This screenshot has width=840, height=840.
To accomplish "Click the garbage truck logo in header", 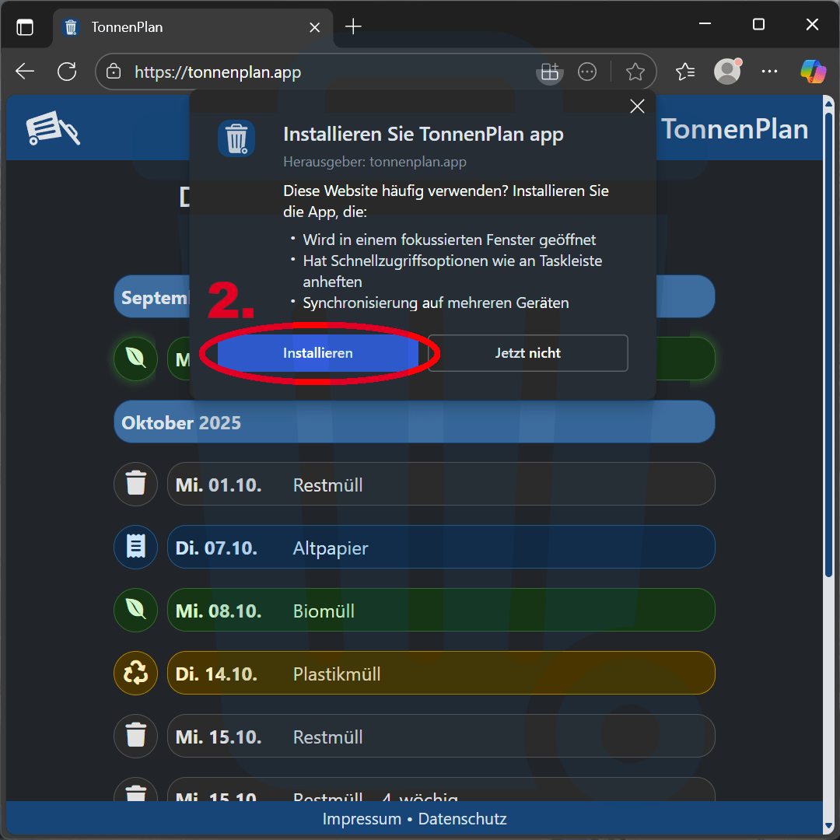I will click(x=53, y=128).
